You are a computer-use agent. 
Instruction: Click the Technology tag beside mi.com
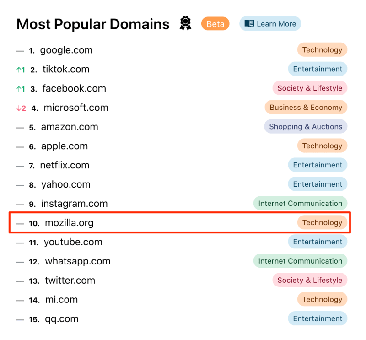322,299
